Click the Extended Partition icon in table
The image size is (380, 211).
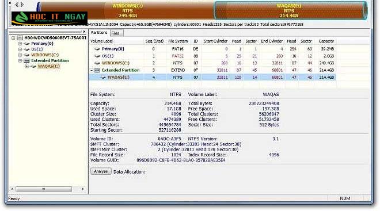point(97,70)
